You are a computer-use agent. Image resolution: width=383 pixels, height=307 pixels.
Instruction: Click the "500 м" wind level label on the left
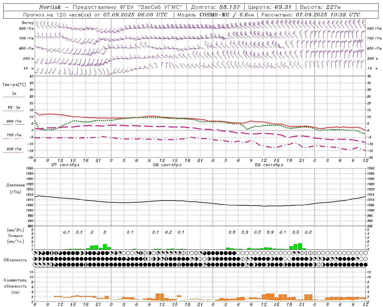pos(28,58)
